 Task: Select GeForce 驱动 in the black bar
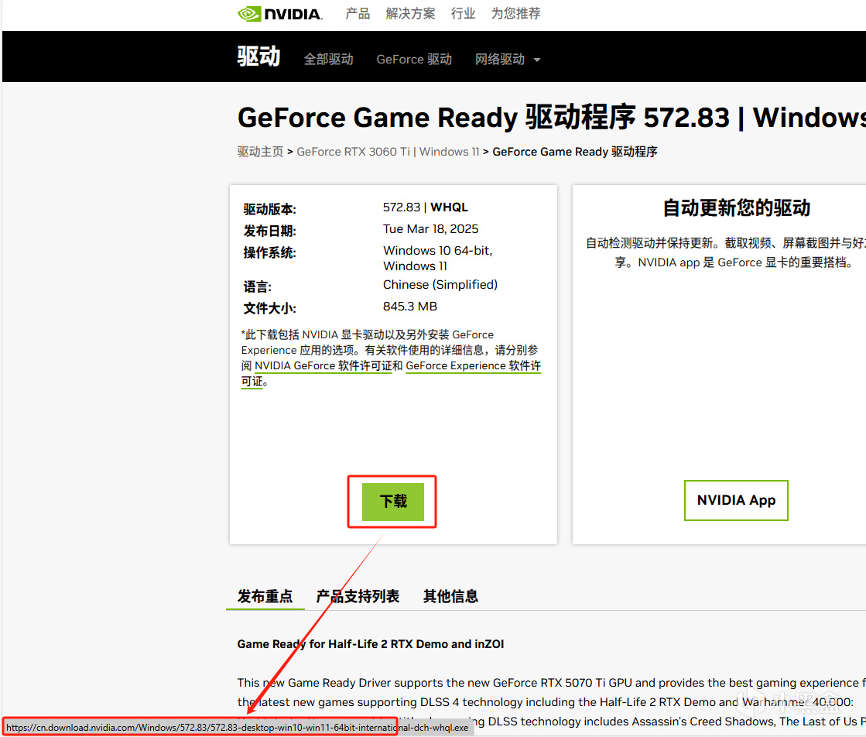coord(414,59)
